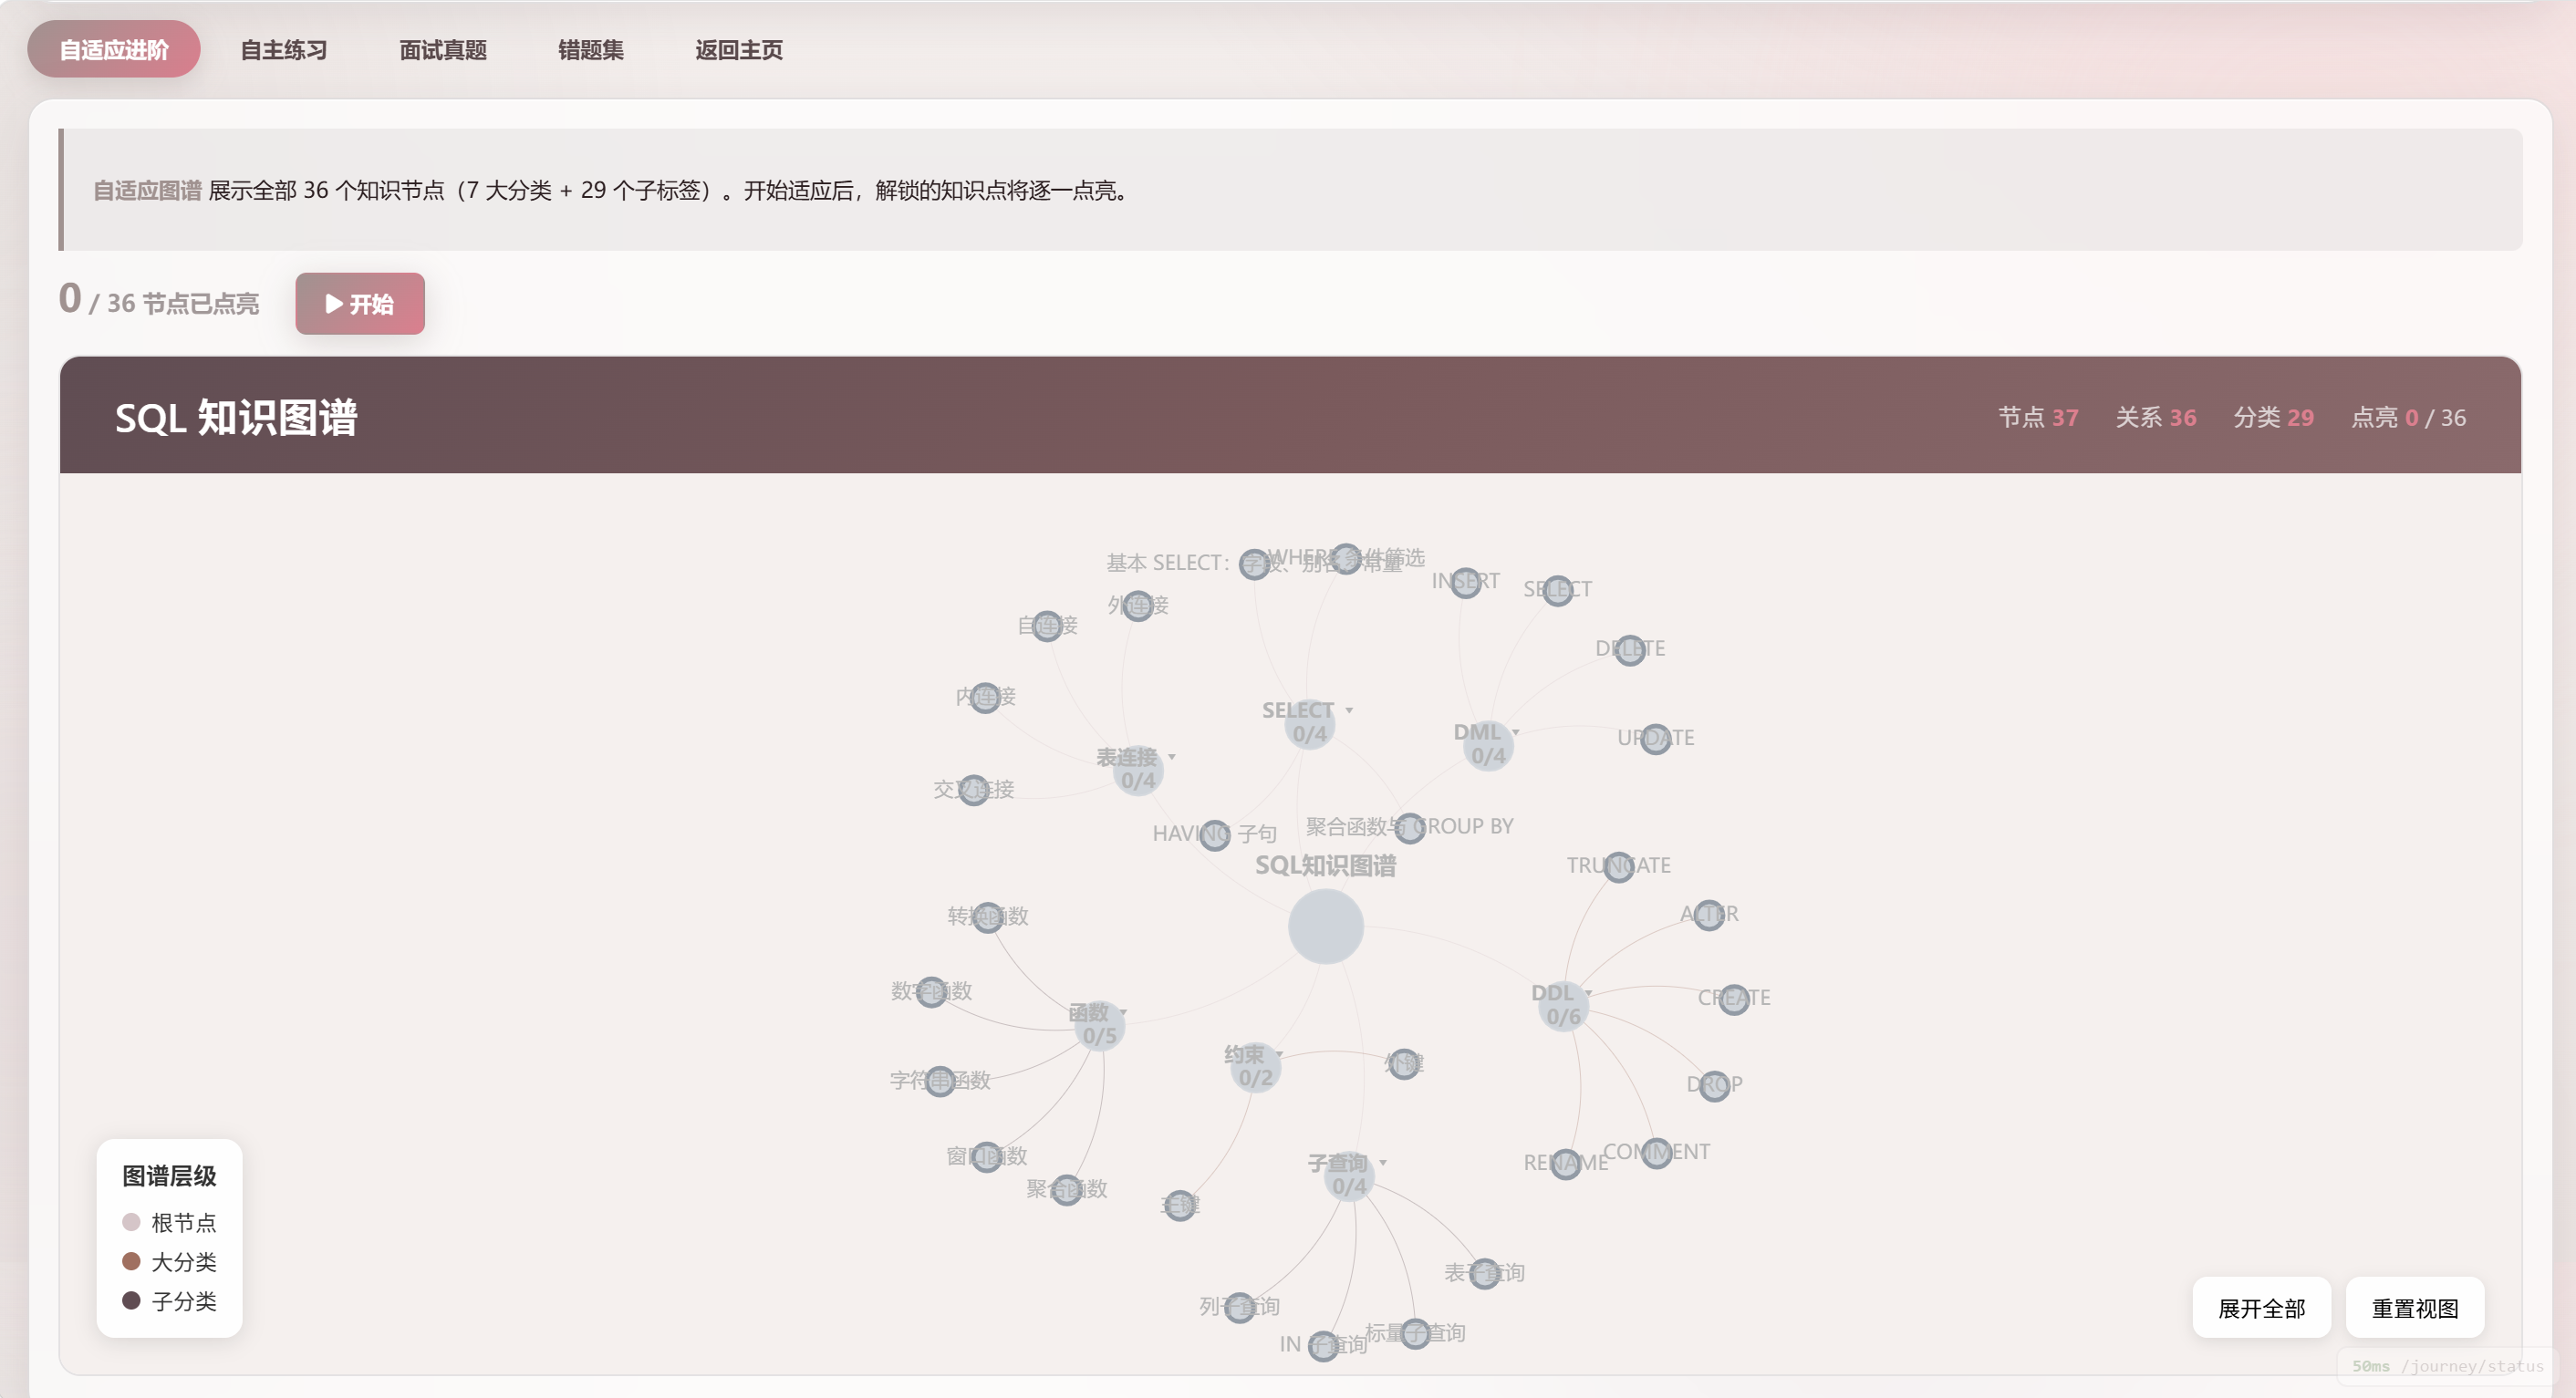Select the 内连接 node

(x=985, y=697)
